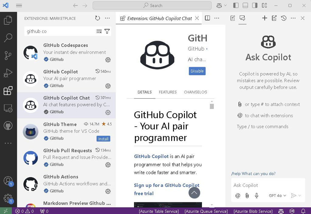
Task: Switch to the FEATURES tab
Action: coord(168,92)
